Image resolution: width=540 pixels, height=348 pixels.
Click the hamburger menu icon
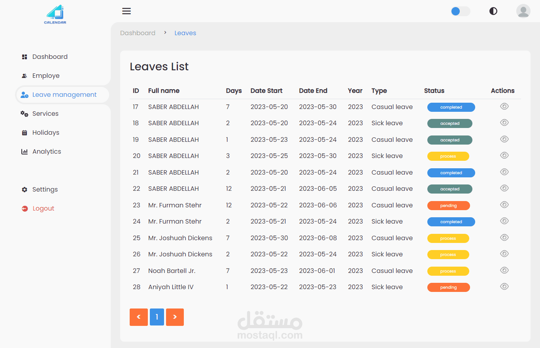tap(127, 11)
